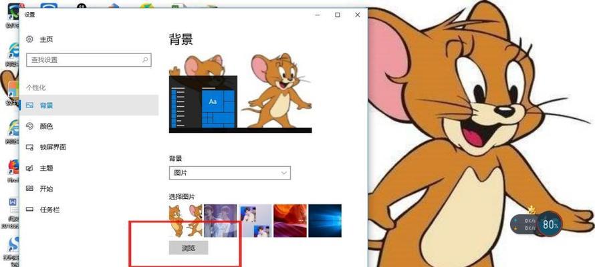Click the 设置 window title text
Screen dimensions: 595x267
(x=29, y=15)
